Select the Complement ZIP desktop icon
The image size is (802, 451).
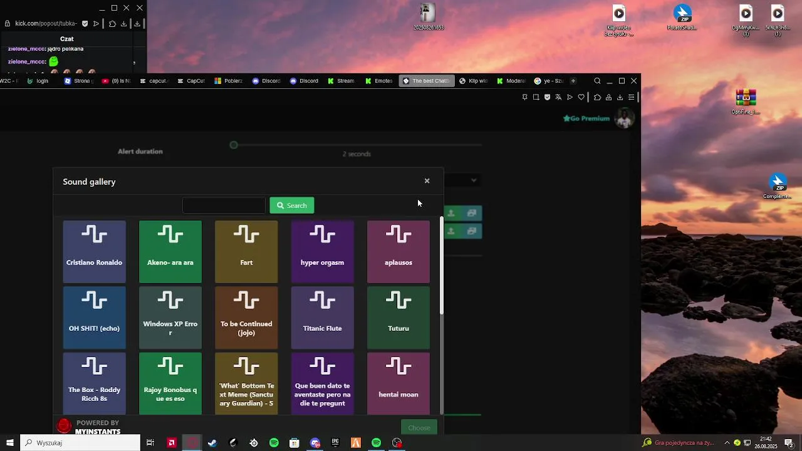tap(778, 186)
